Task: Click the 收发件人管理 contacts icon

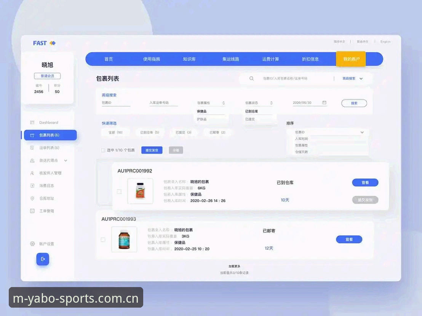Action: tap(32, 173)
